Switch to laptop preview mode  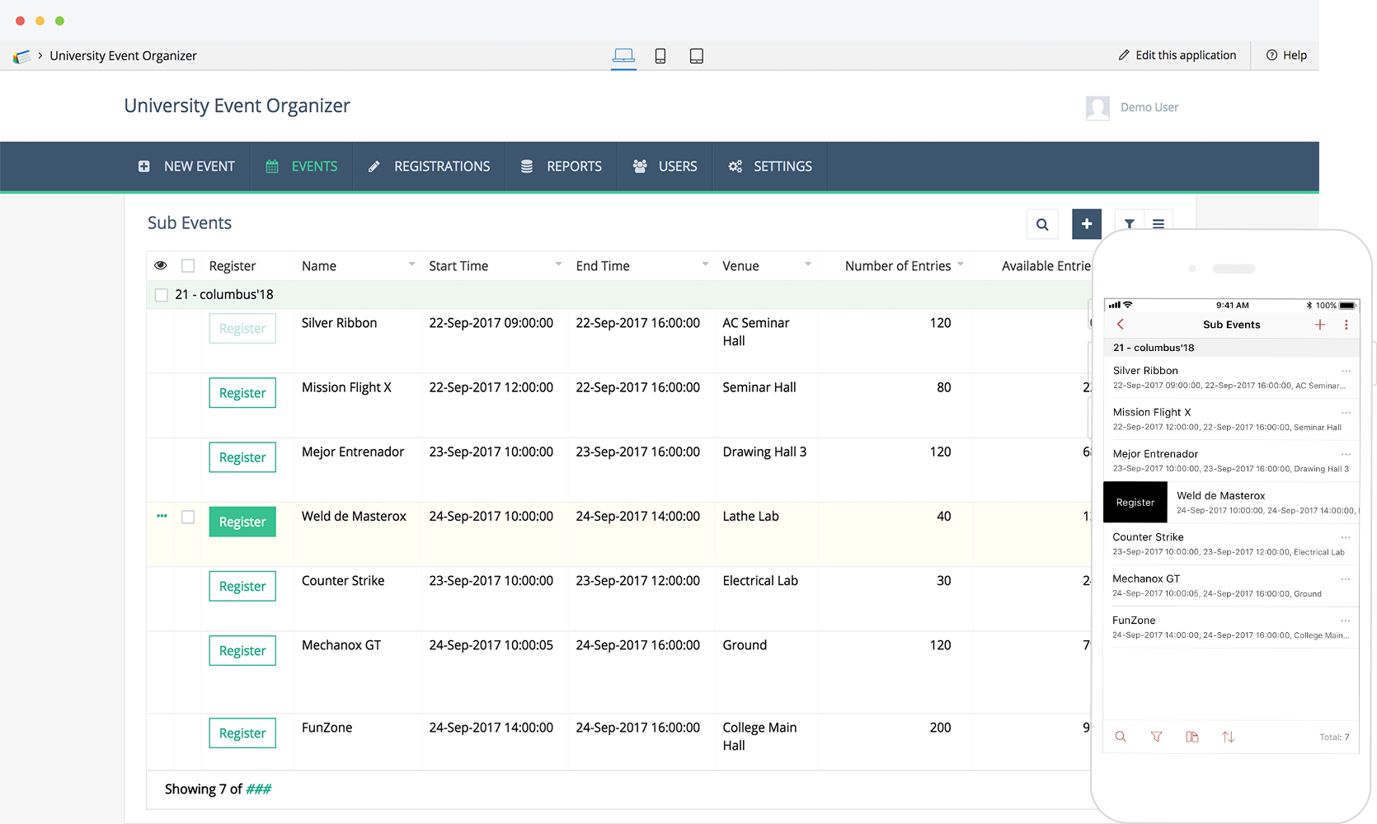623,55
